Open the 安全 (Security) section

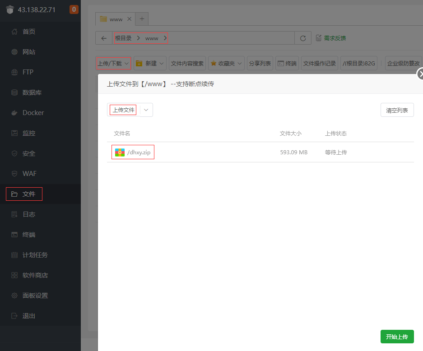[x=28, y=153]
